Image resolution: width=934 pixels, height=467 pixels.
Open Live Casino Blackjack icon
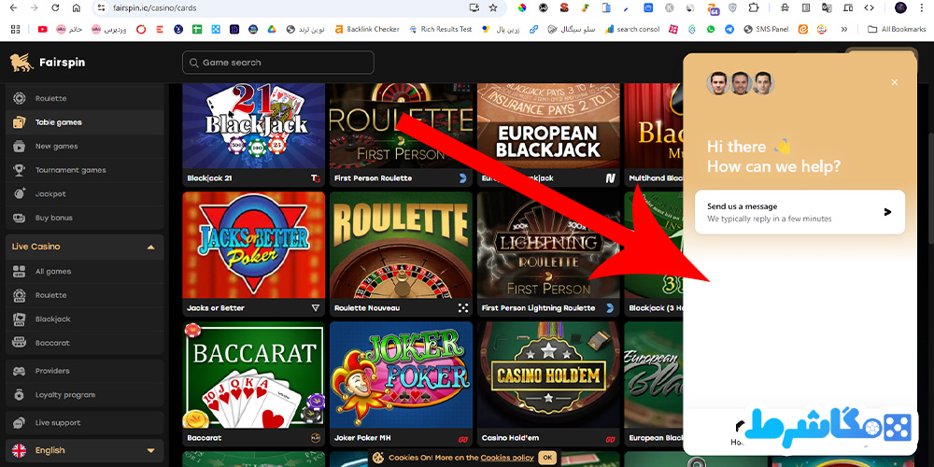[19, 318]
